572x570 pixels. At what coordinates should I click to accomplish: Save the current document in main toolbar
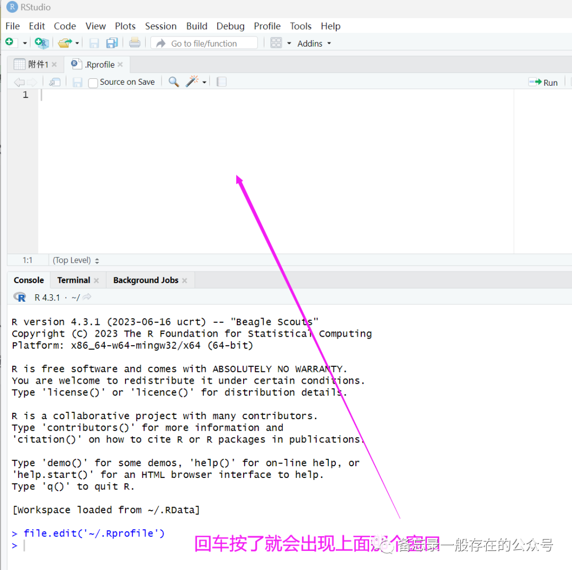point(94,43)
